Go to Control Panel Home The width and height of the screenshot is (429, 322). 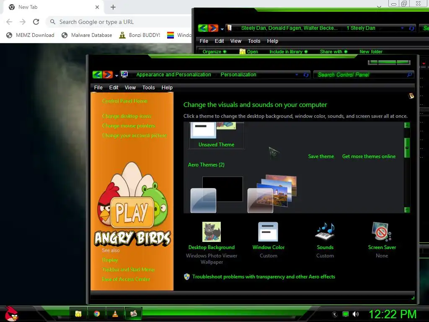pos(125,101)
